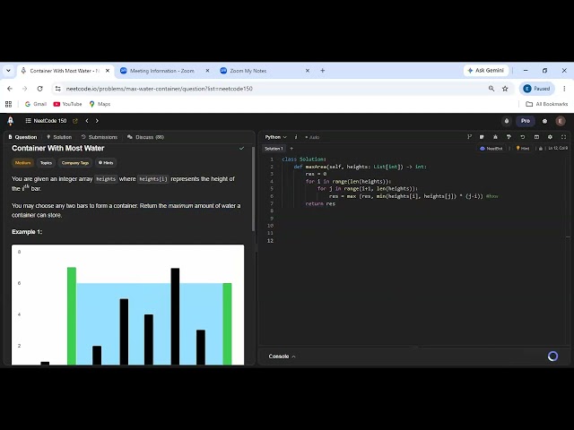Click the example bar chart image

pyautogui.click(x=127, y=305)
